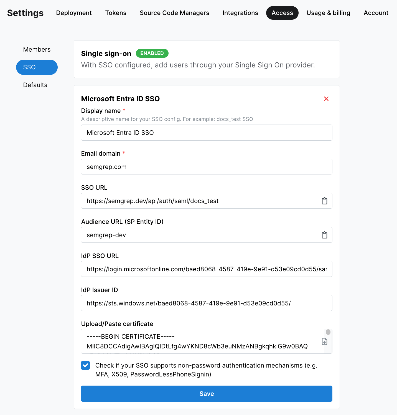
Task: Copy the SSO URL to clipboard
Action: 325,201
